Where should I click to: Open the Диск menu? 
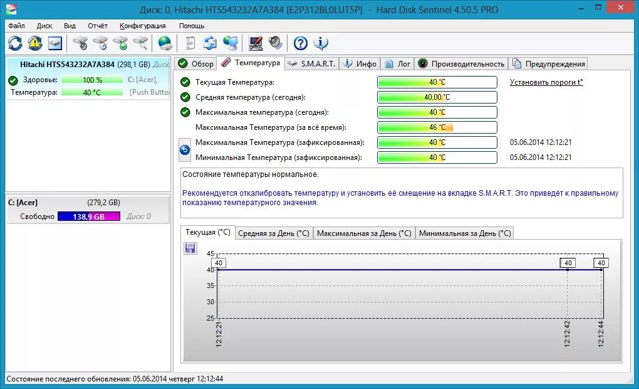point(44,26)
